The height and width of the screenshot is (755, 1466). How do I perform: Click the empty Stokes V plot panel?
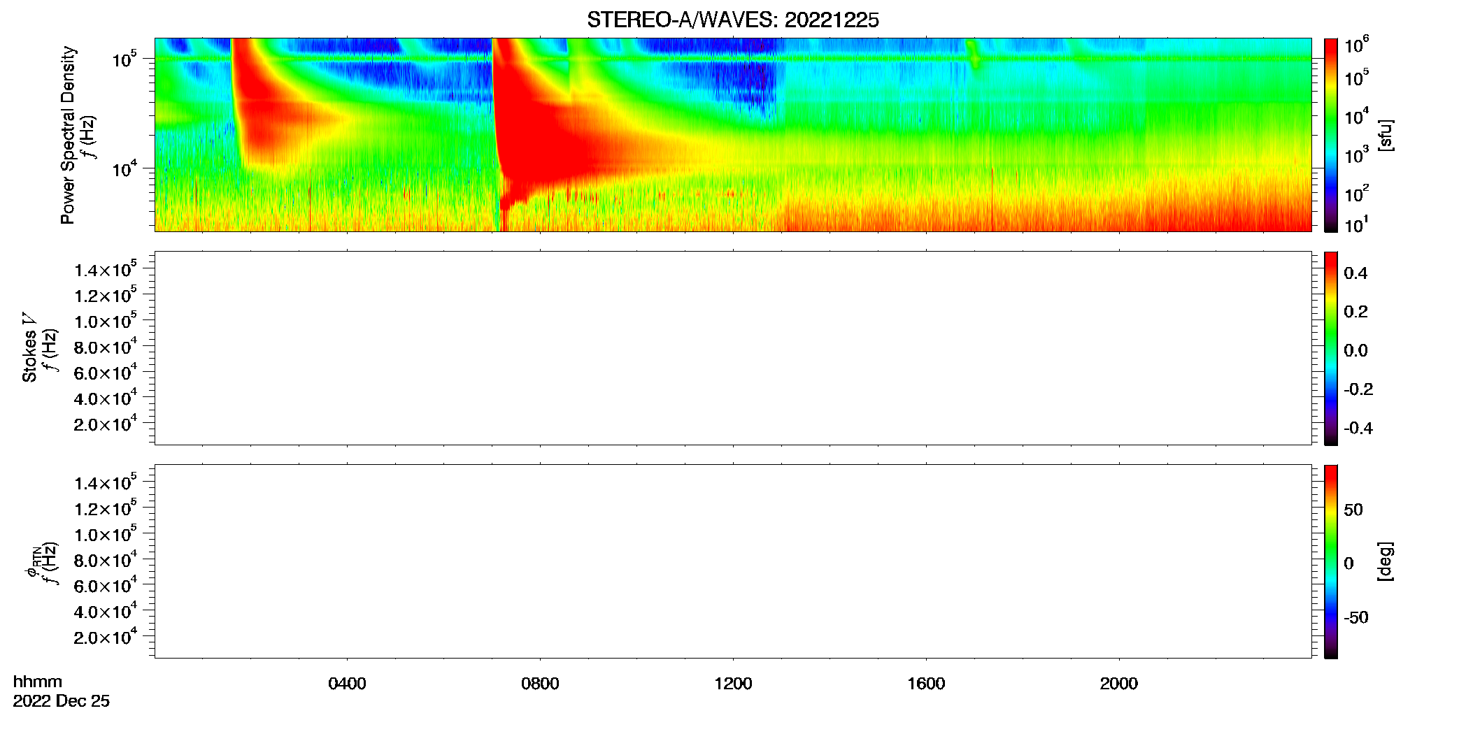coord(733,348)
